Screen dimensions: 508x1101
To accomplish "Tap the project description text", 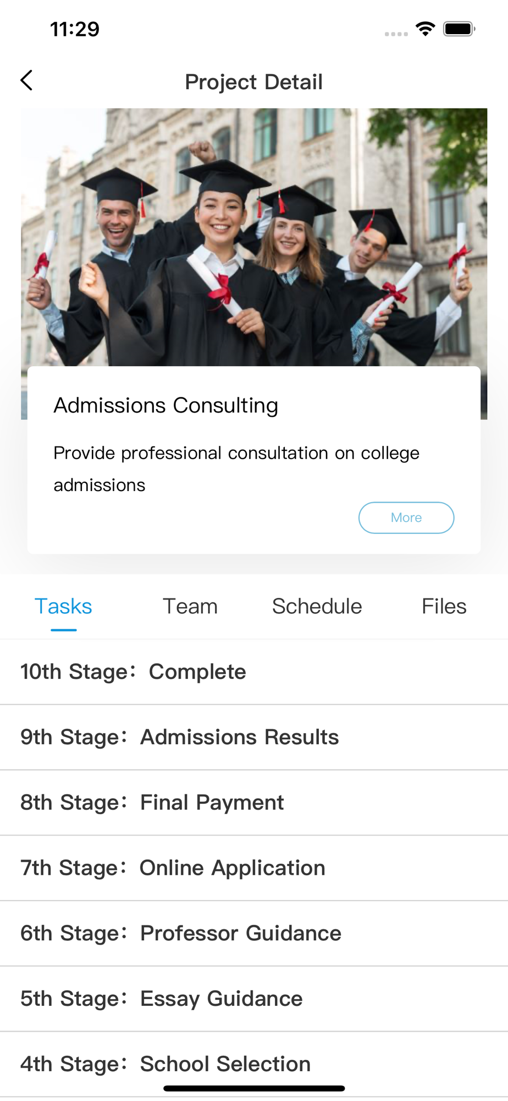I will tap(236, 468).
